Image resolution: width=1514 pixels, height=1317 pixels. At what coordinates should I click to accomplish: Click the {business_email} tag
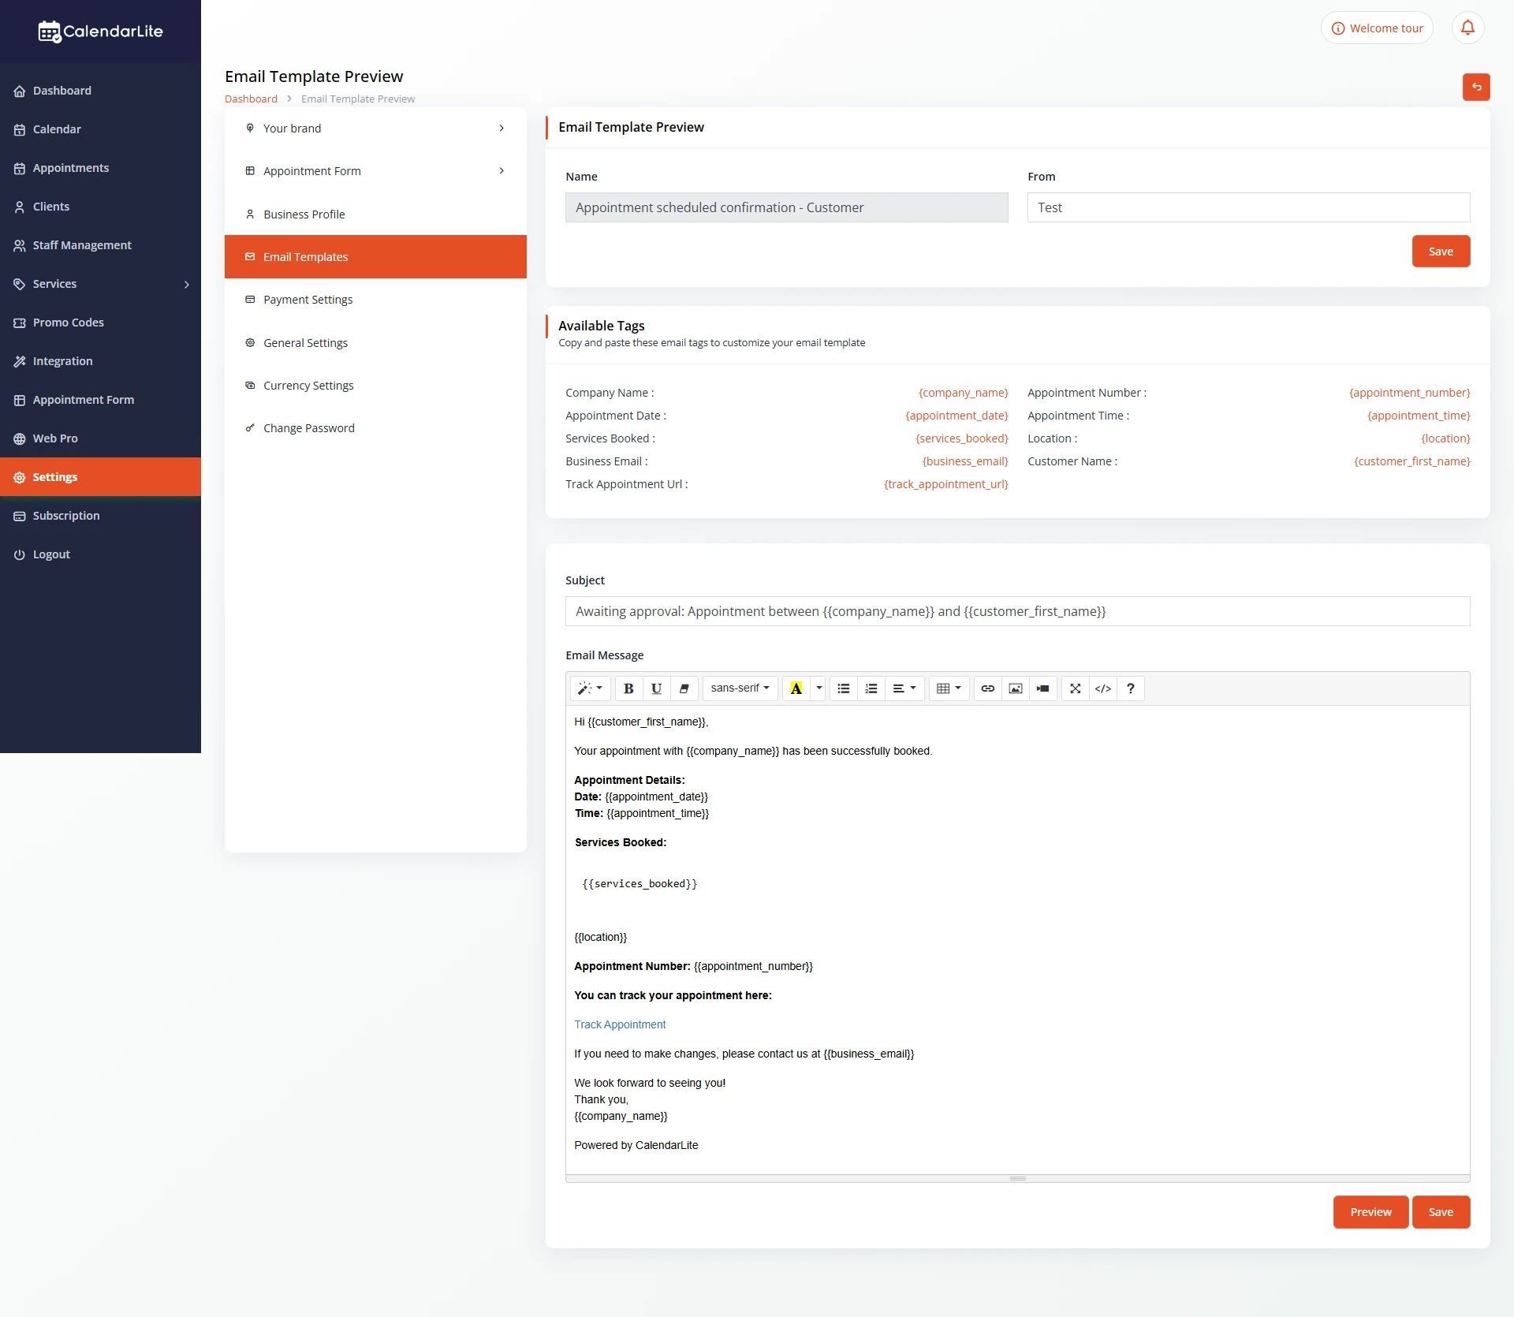coord(965,461)
